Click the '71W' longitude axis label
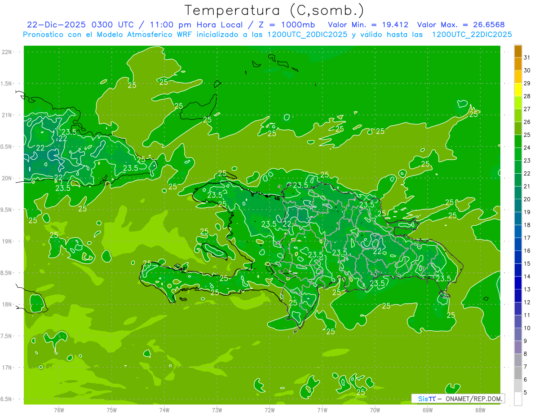This screenshot has height=416, width=539. tap(322, 410)
